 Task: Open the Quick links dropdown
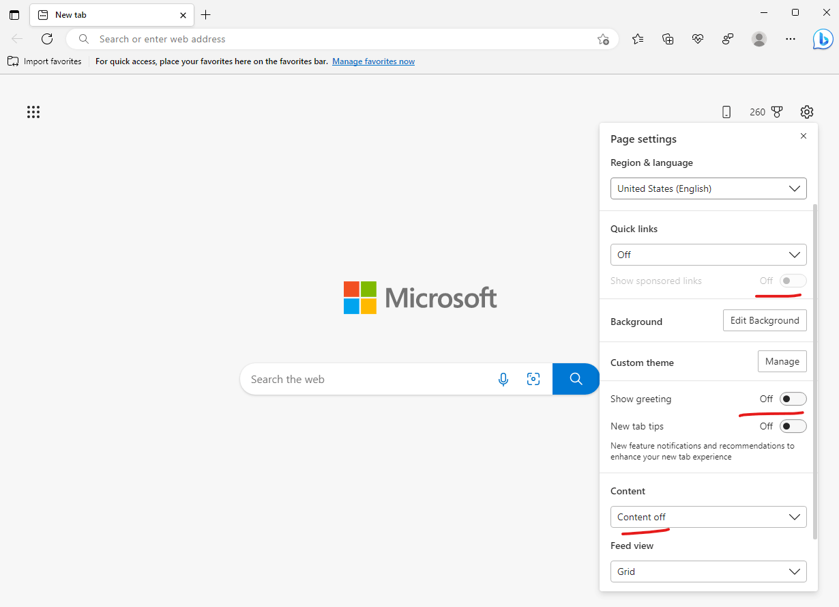tap(708, 255)
